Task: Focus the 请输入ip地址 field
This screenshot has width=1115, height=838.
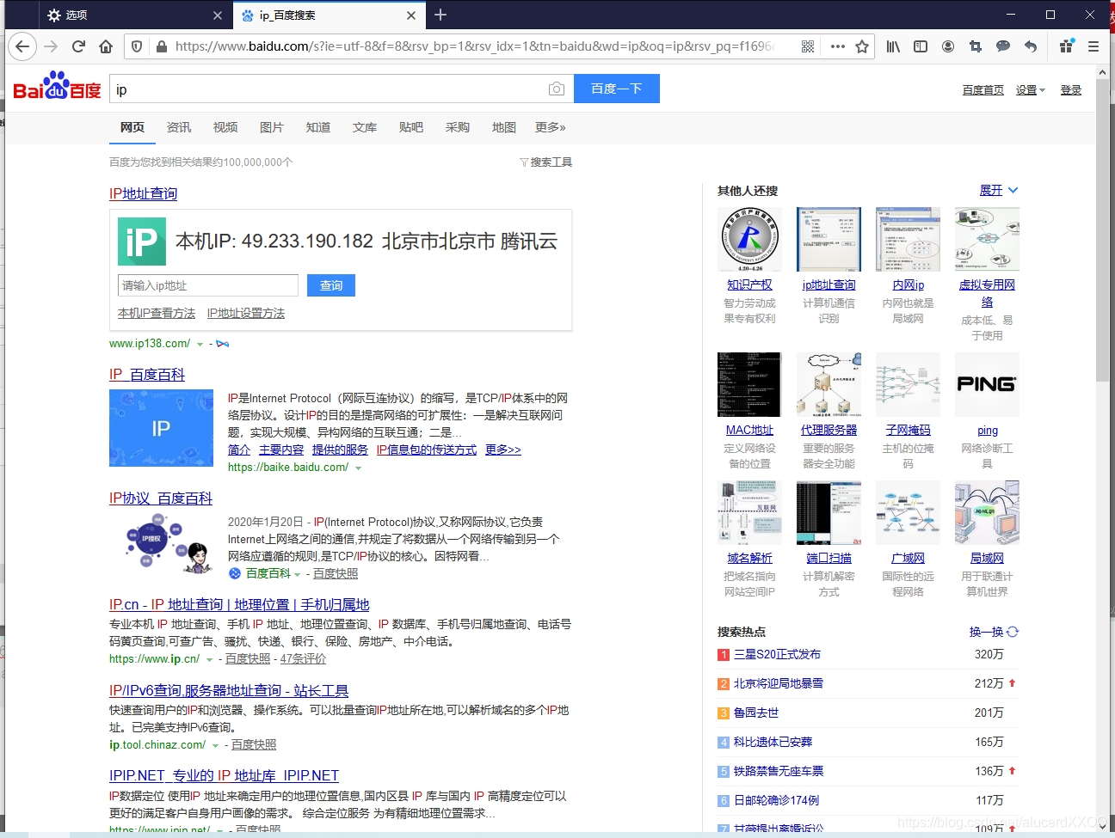Action: tap(208, 285)
